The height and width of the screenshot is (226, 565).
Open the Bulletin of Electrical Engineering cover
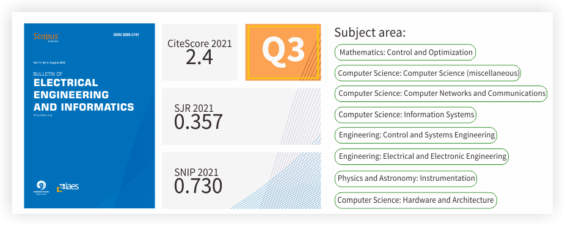coord(89,115)
